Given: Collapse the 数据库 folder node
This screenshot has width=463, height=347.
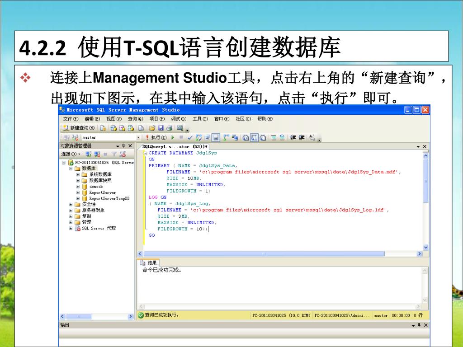Looking at the screenshot, I should coord(71,169).
